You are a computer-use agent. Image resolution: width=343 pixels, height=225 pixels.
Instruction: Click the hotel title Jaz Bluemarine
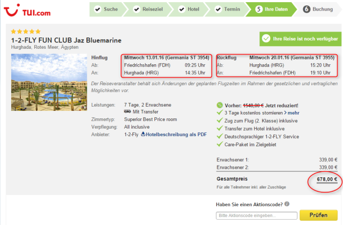[x=66, y=40]
